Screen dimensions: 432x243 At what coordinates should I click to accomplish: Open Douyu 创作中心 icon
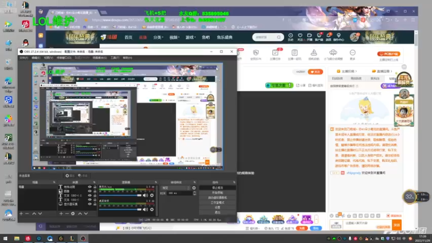(339, 37)
